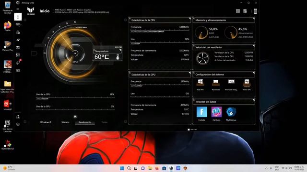Click the TUF Gaming logo

point(31,11)
